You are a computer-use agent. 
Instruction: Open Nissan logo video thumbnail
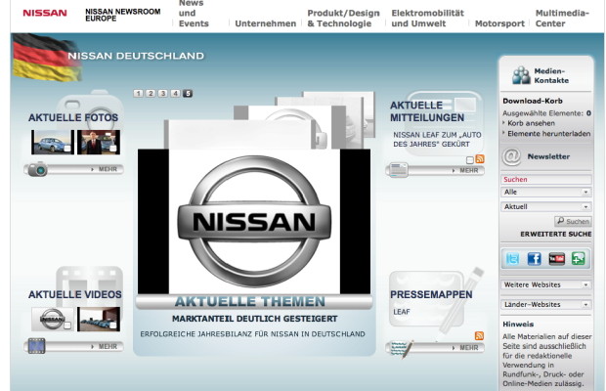[x=53, y=319]
